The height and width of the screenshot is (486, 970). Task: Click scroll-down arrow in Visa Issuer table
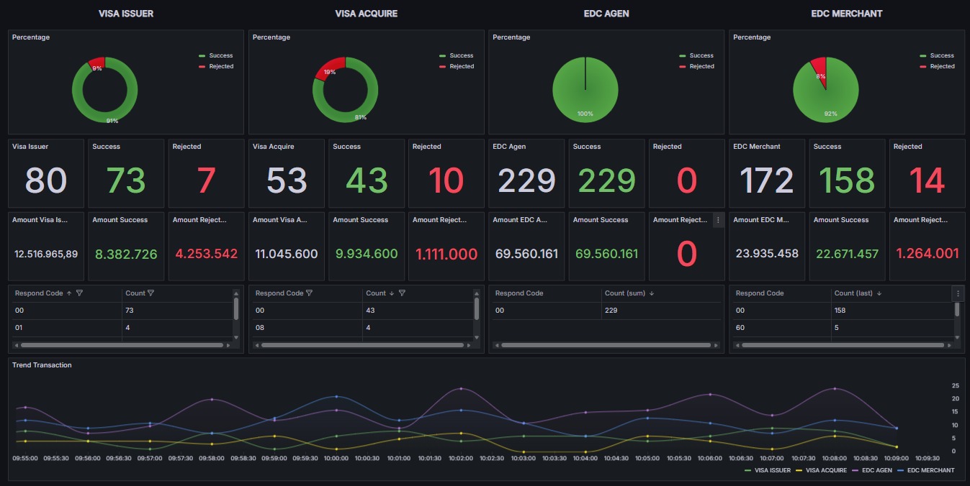click(x=236, y=336)
